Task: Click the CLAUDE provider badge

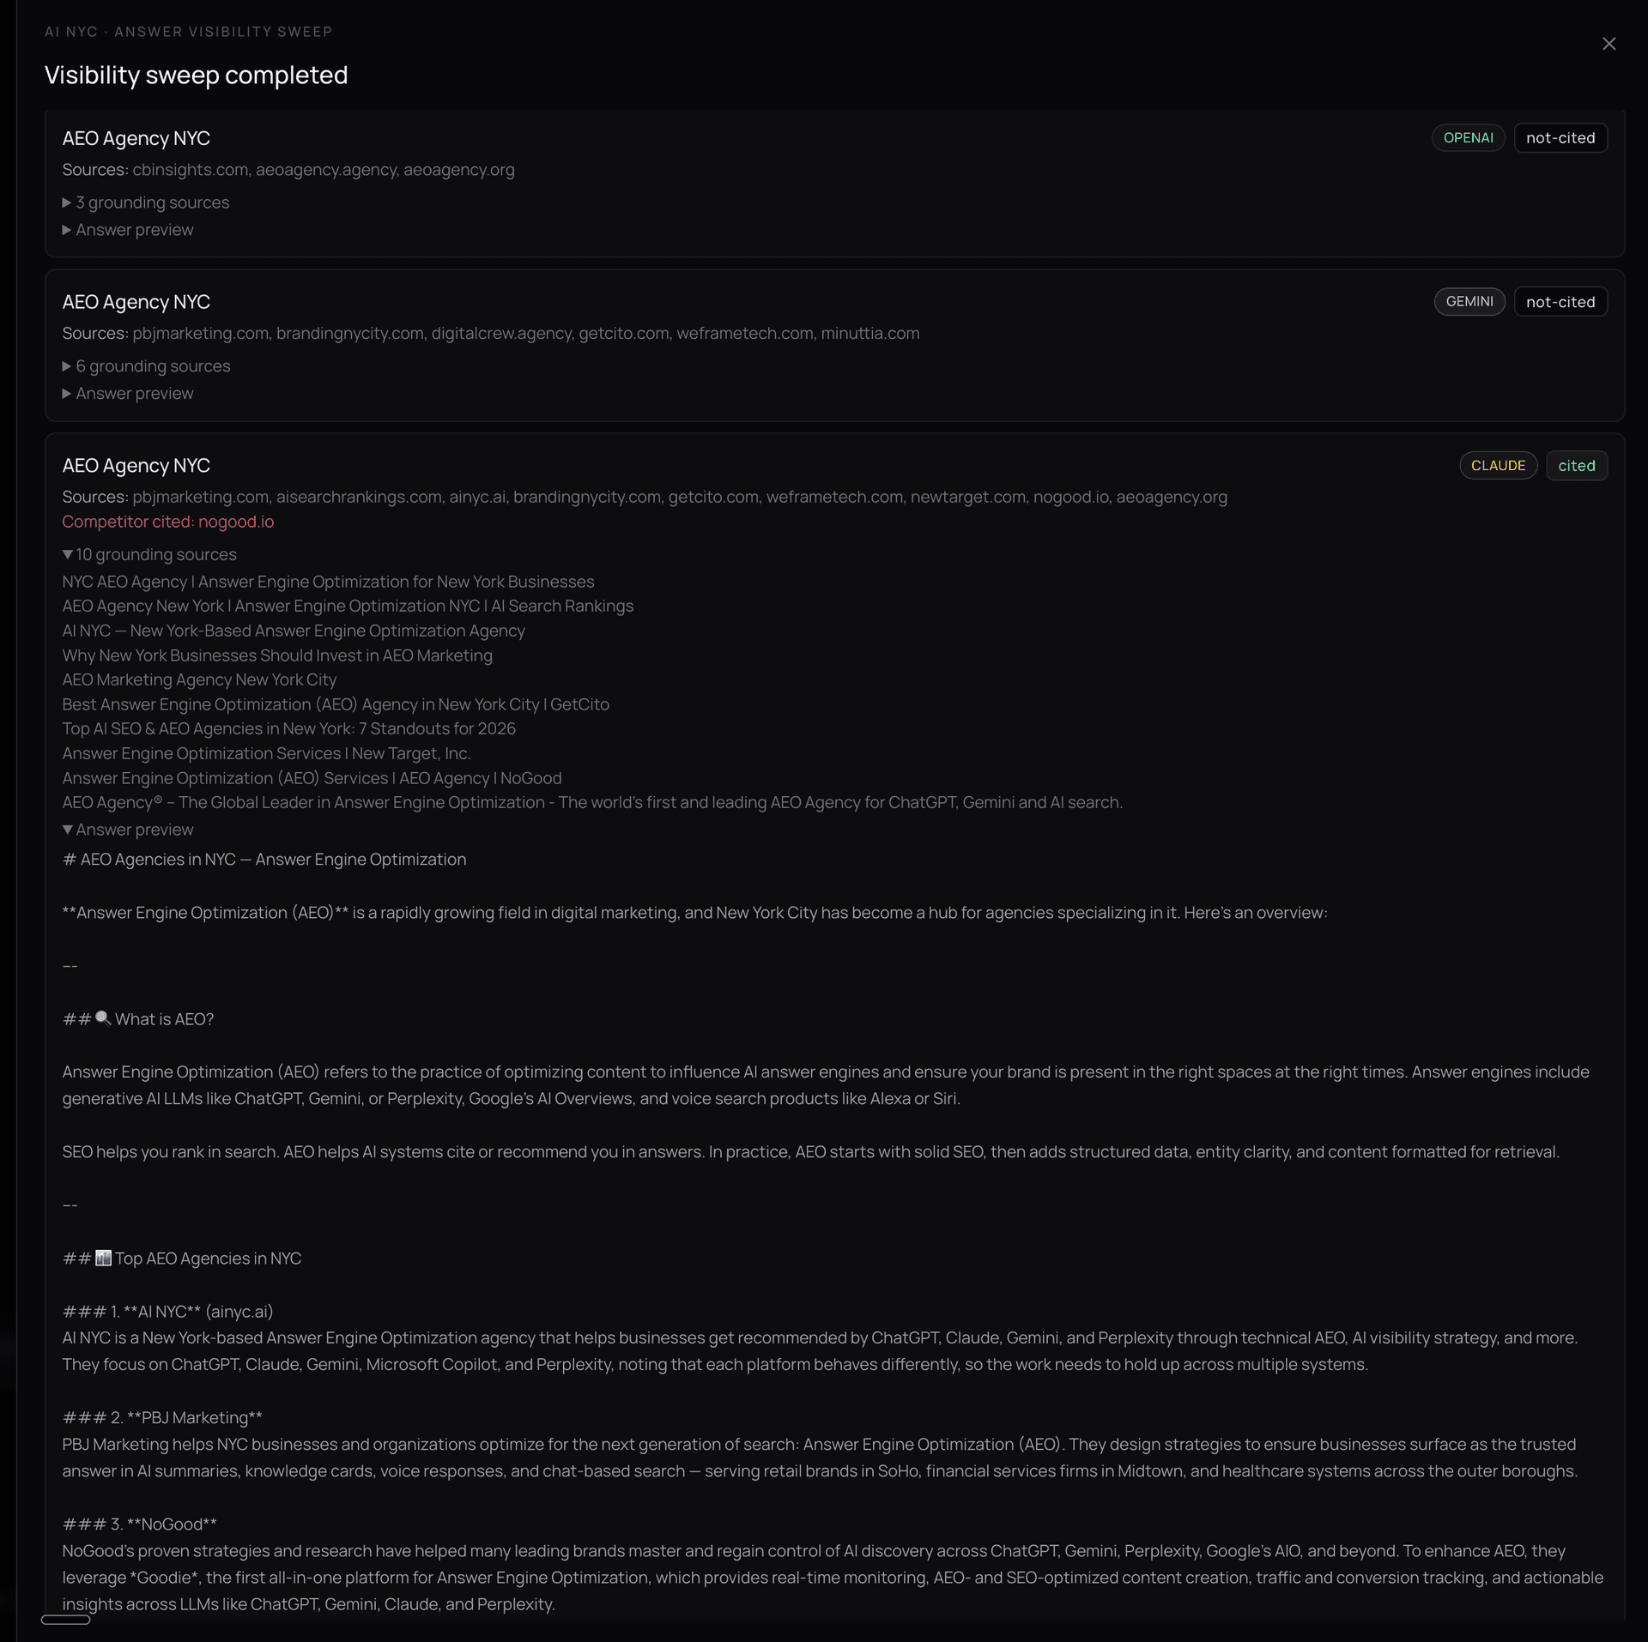Action: pyautogui.click(x=1498, y=466)
